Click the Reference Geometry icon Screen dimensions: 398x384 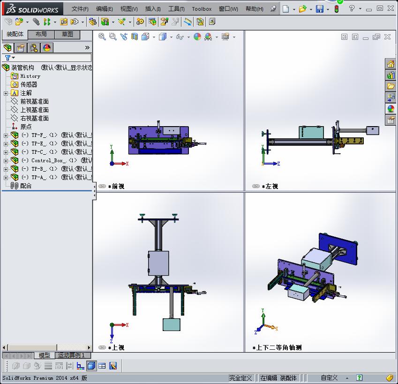pos(122,22)
